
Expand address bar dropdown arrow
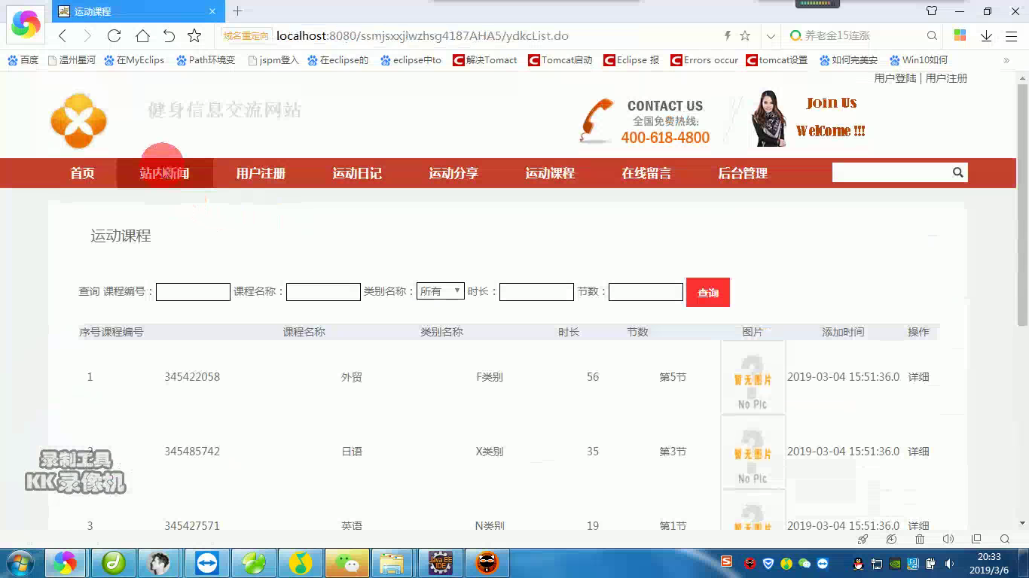[x=771, y=35]
